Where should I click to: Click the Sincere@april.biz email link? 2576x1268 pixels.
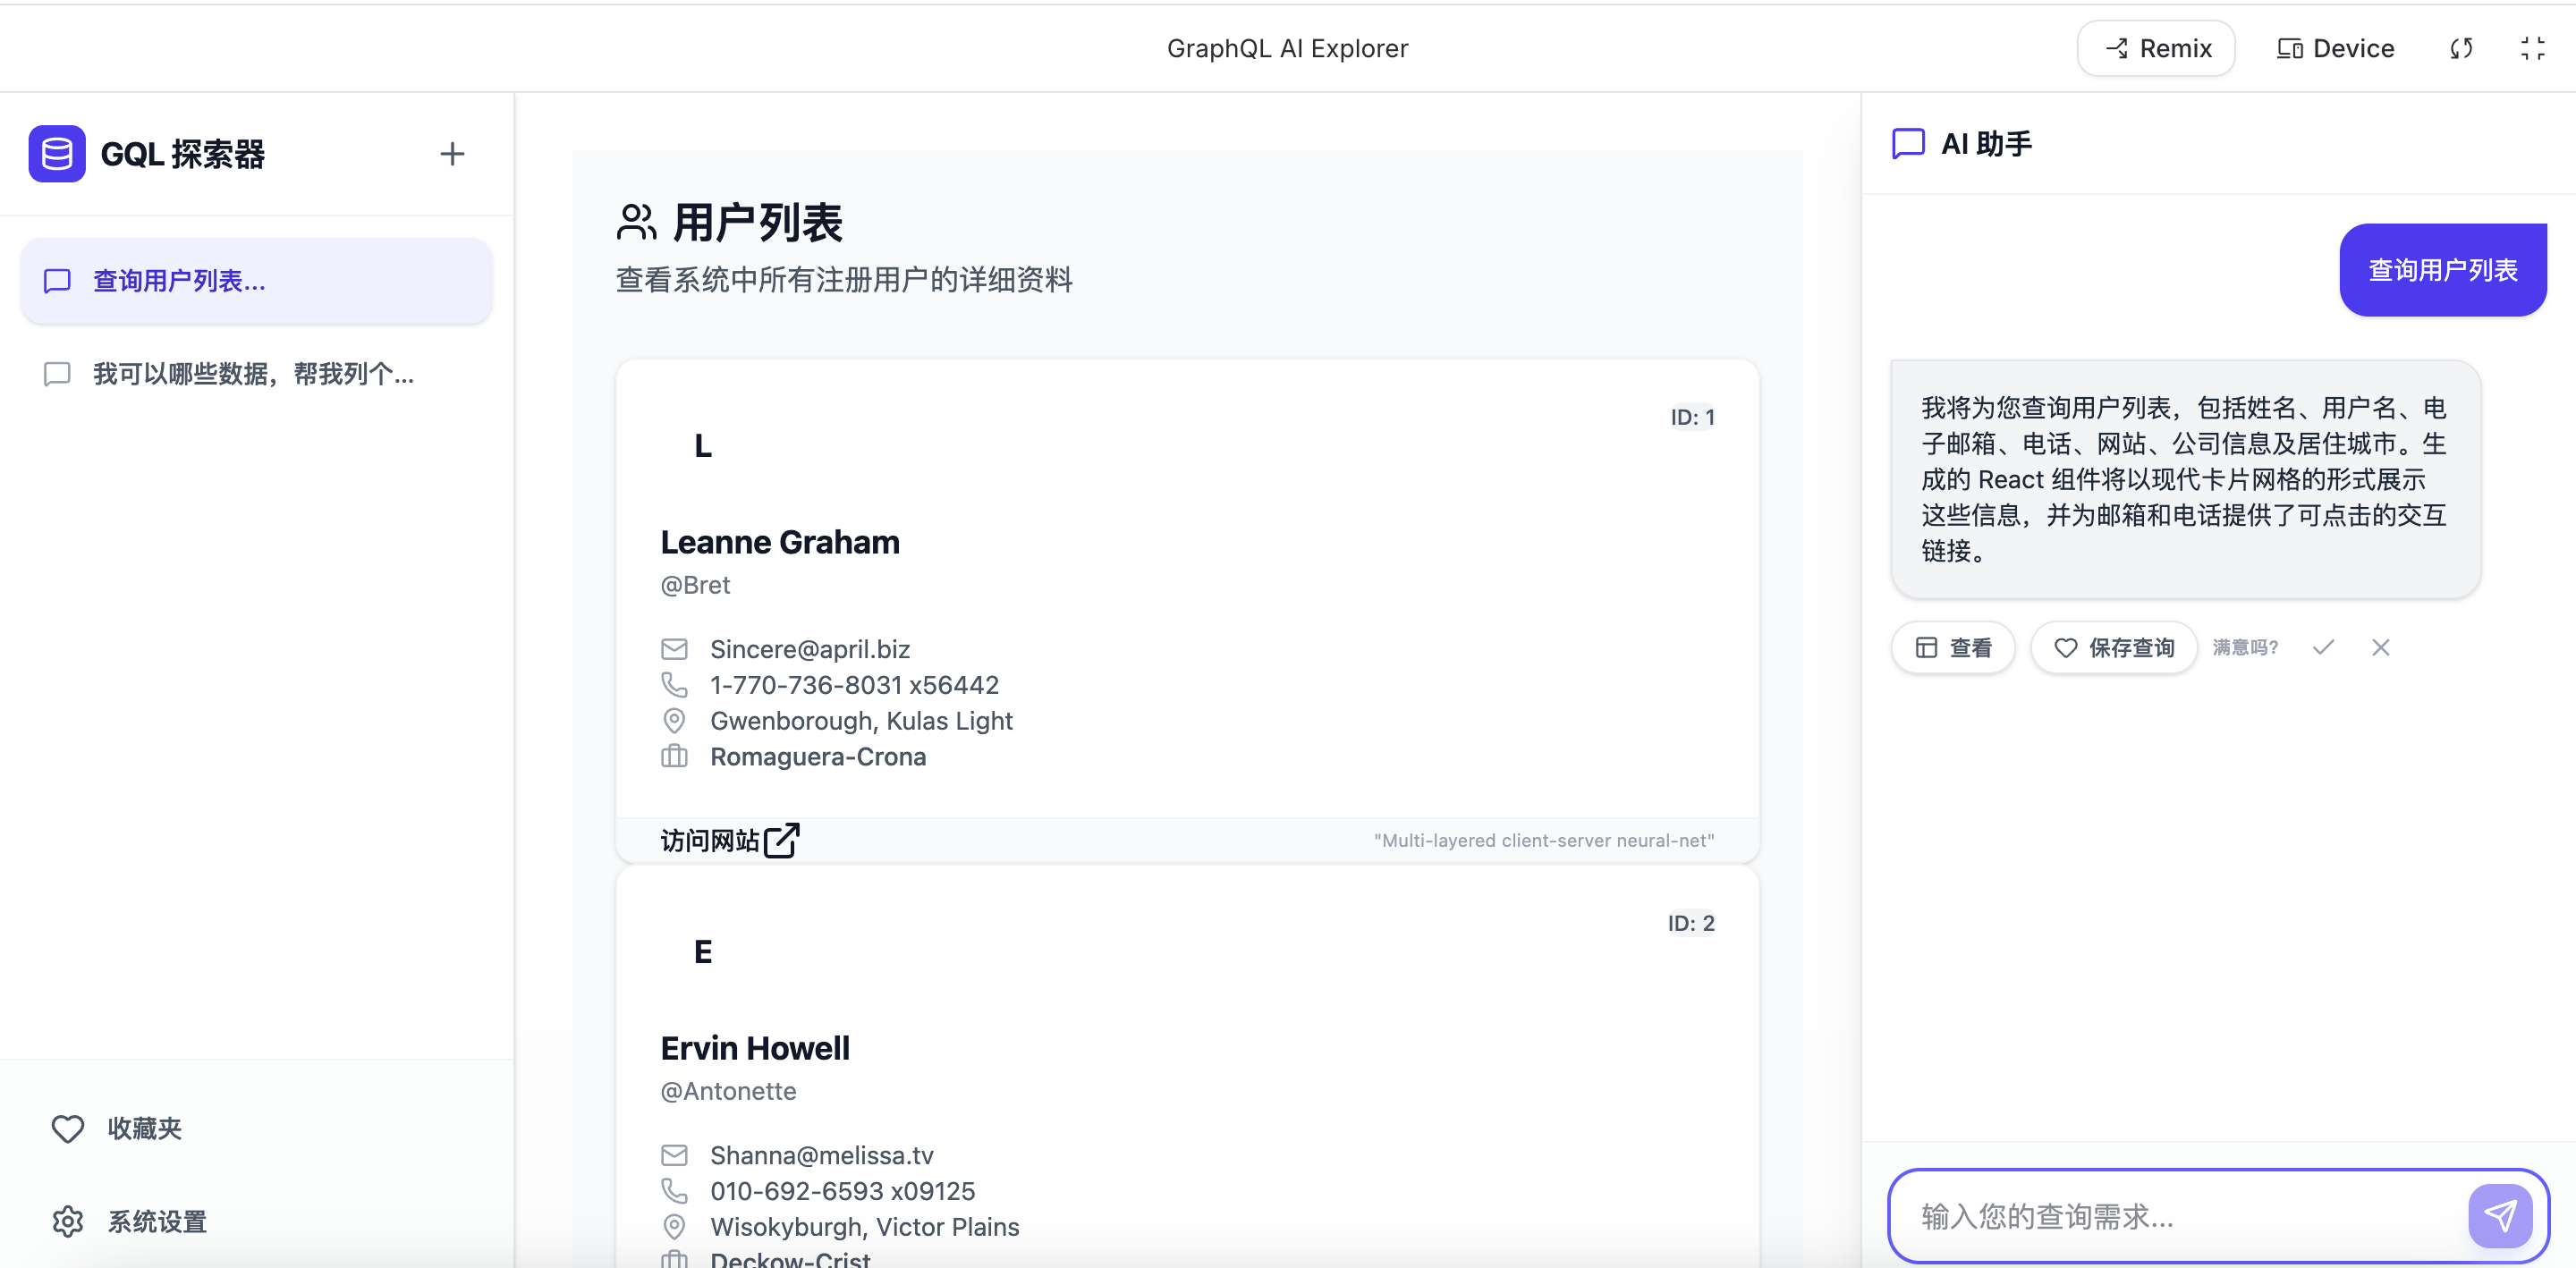809,649
